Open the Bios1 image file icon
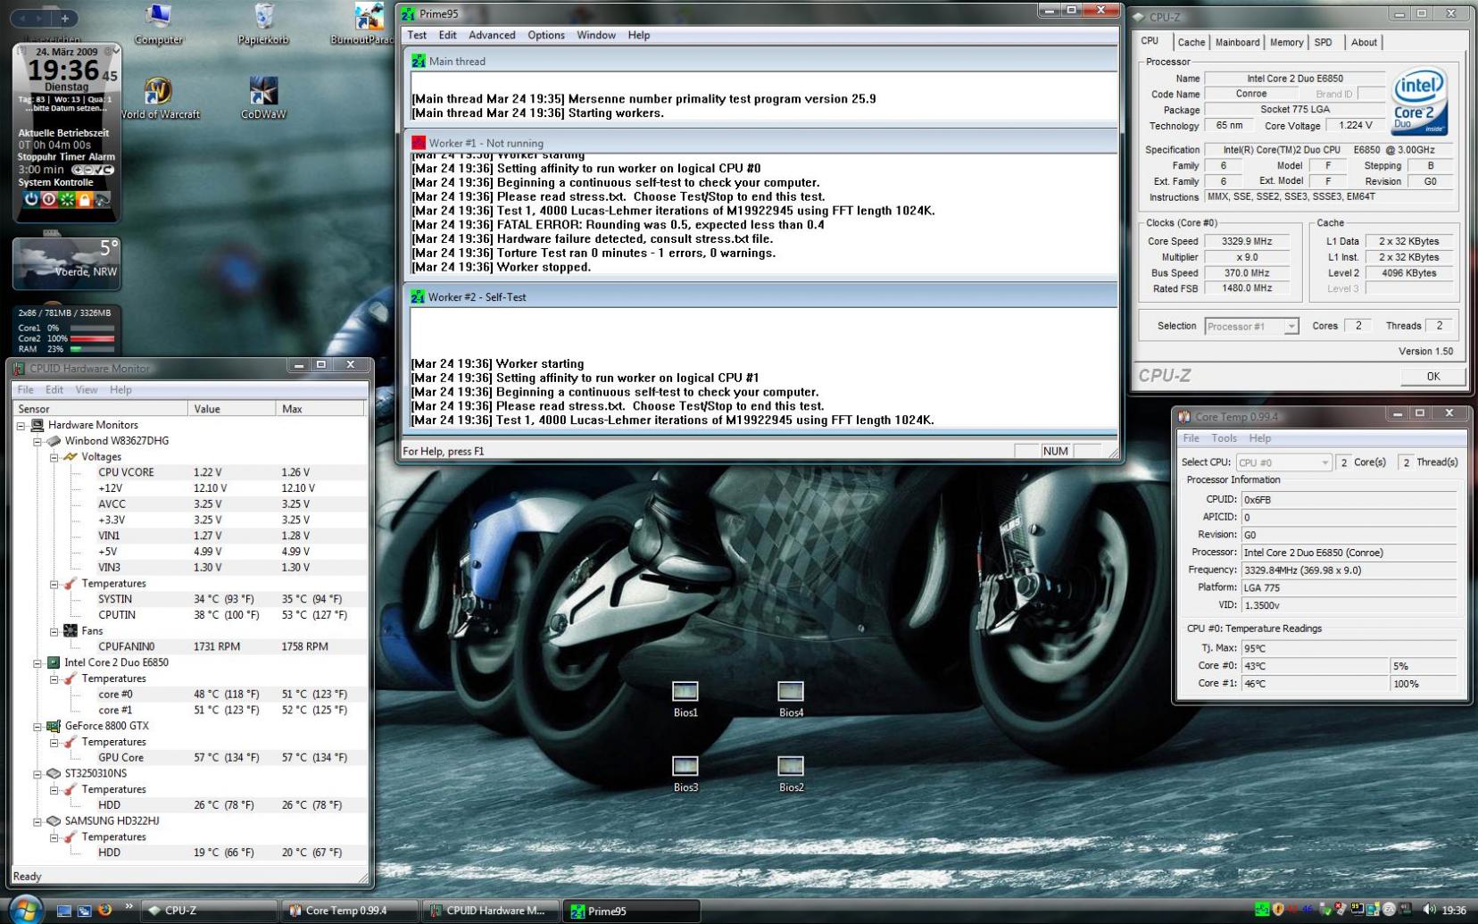 685,699
